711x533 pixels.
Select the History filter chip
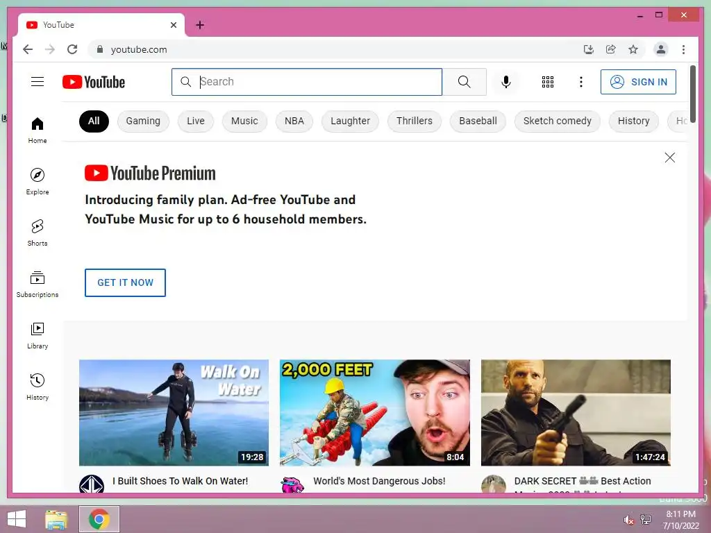tap(633, 121)
